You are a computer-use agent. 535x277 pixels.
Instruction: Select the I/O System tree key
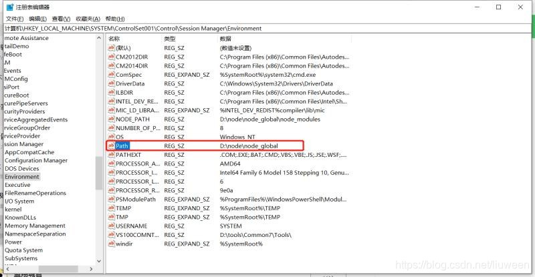coord(19,201)
